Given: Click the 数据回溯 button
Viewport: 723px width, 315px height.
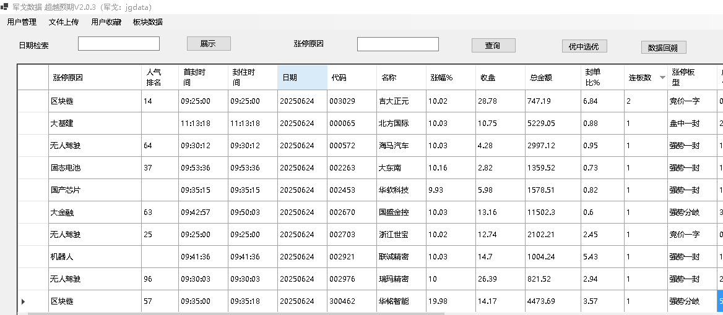Looking at the screenshot, I should click(x=664, y=48).
